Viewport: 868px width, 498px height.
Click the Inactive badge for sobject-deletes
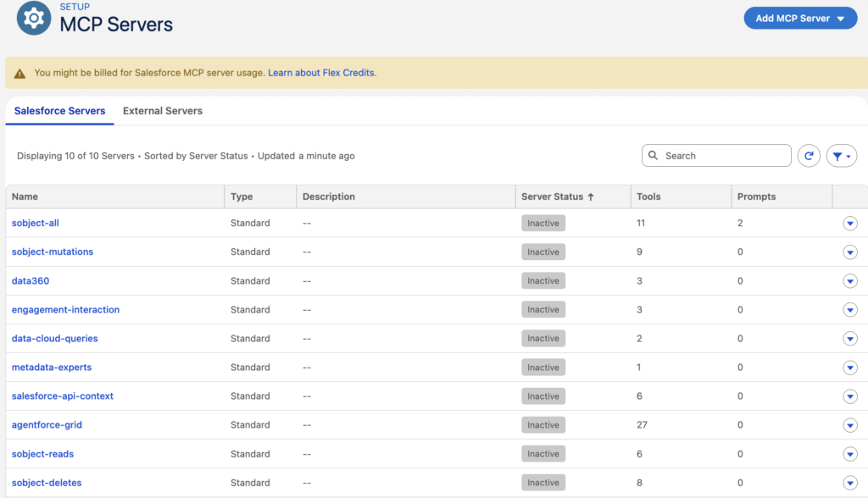pyautogui.click(x=543, y=483)
